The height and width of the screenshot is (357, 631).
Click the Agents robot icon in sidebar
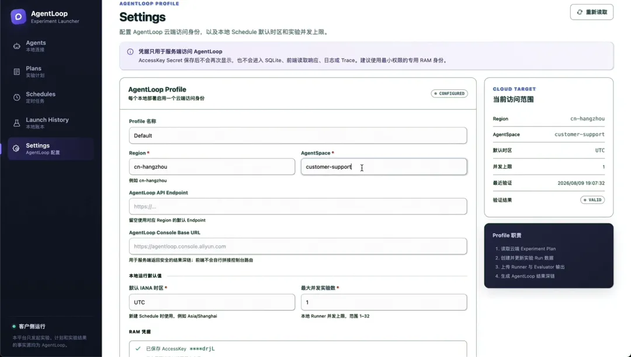click(x=16, y=46)
